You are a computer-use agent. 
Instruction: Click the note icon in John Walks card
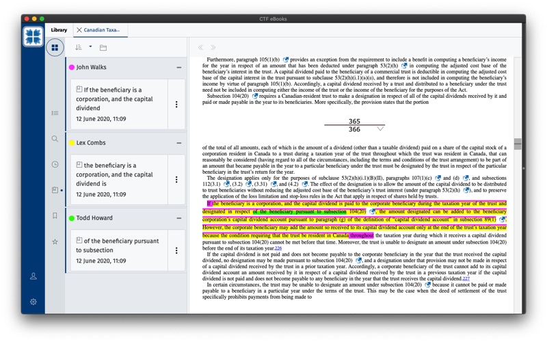(79, 90)
